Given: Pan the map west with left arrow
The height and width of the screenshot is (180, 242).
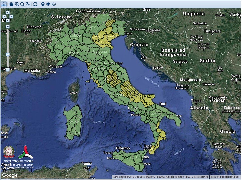Looking at the screenshot, I should [x=4, y=16].
